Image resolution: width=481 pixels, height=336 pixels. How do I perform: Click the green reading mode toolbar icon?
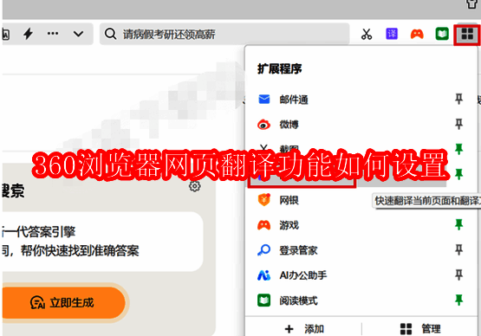coord(442,34)
